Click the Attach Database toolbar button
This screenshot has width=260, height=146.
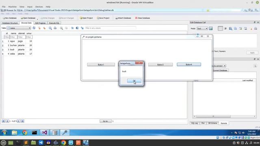(123, 18)
